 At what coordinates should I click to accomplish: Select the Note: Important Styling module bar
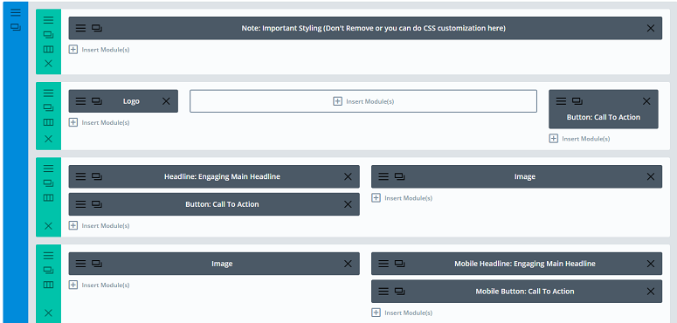(365, 28)
